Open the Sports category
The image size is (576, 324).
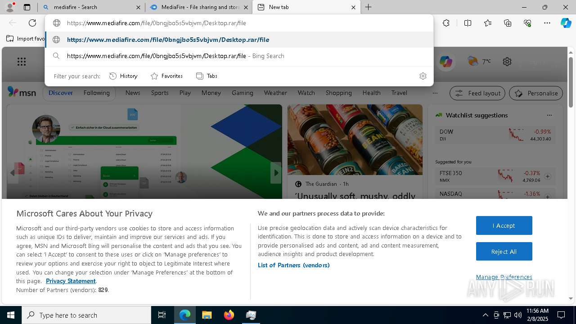160,93
